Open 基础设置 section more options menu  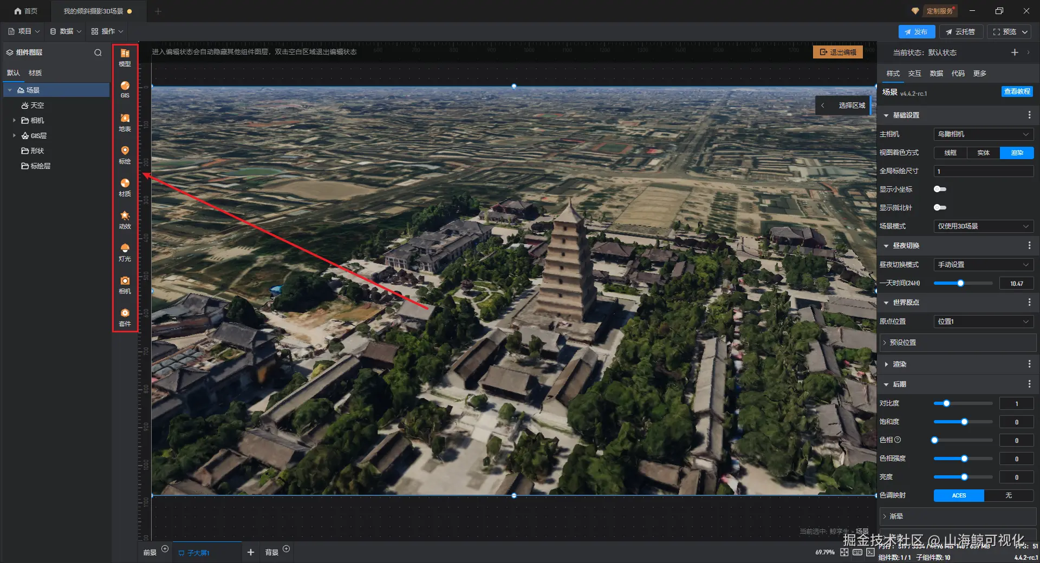tap(1029, 115)
